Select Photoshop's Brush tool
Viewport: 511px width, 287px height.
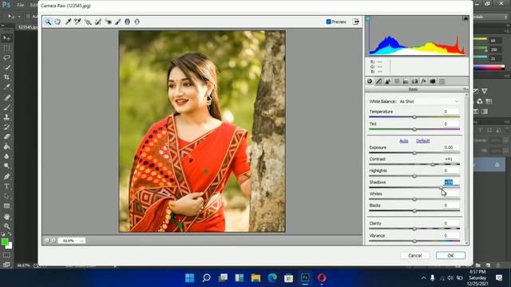pyautogui.click(x=6, y=108)
